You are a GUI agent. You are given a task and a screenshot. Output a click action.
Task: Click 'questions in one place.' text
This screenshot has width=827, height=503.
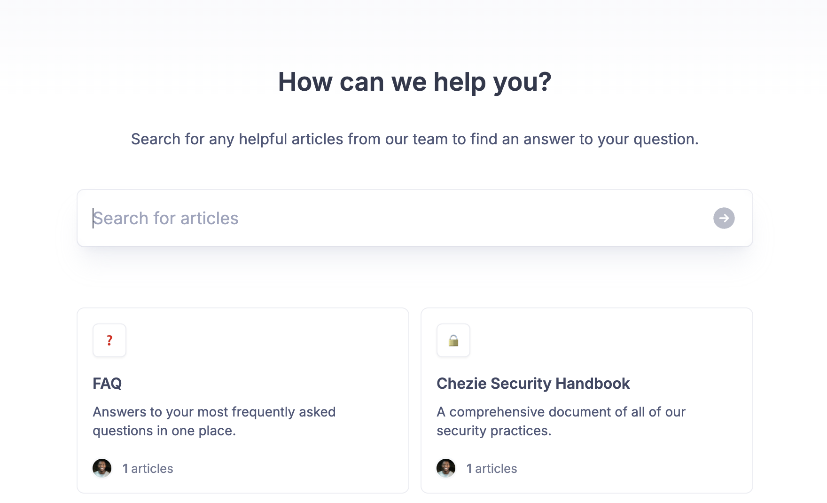click(164, 431)
